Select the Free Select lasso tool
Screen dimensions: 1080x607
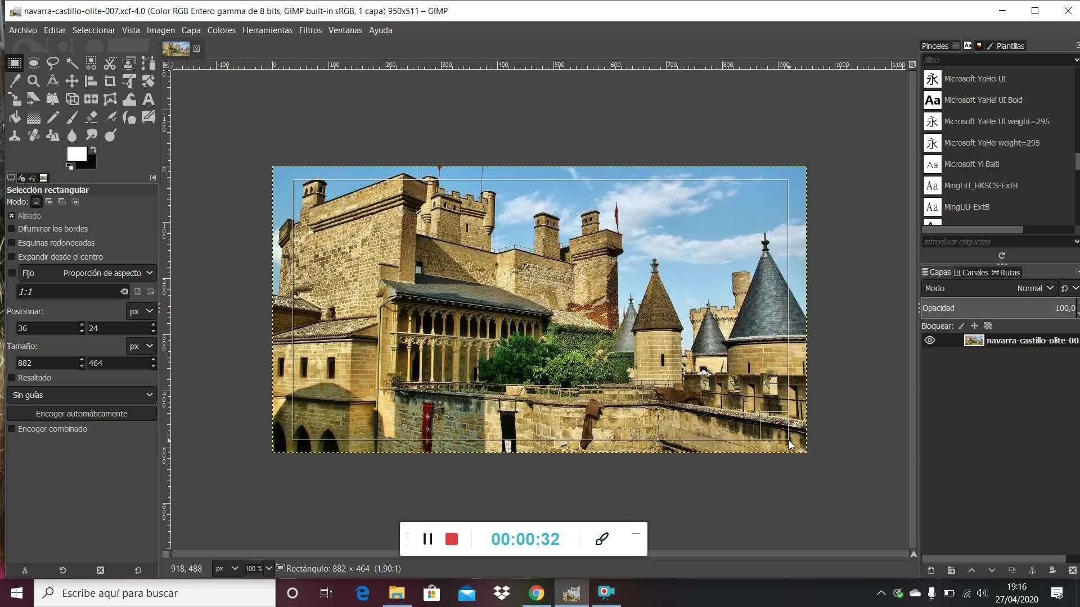click(53, 63)
